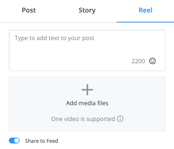Select the Reel tab
The width and height of the screenshot is (174, 149).
146,10
